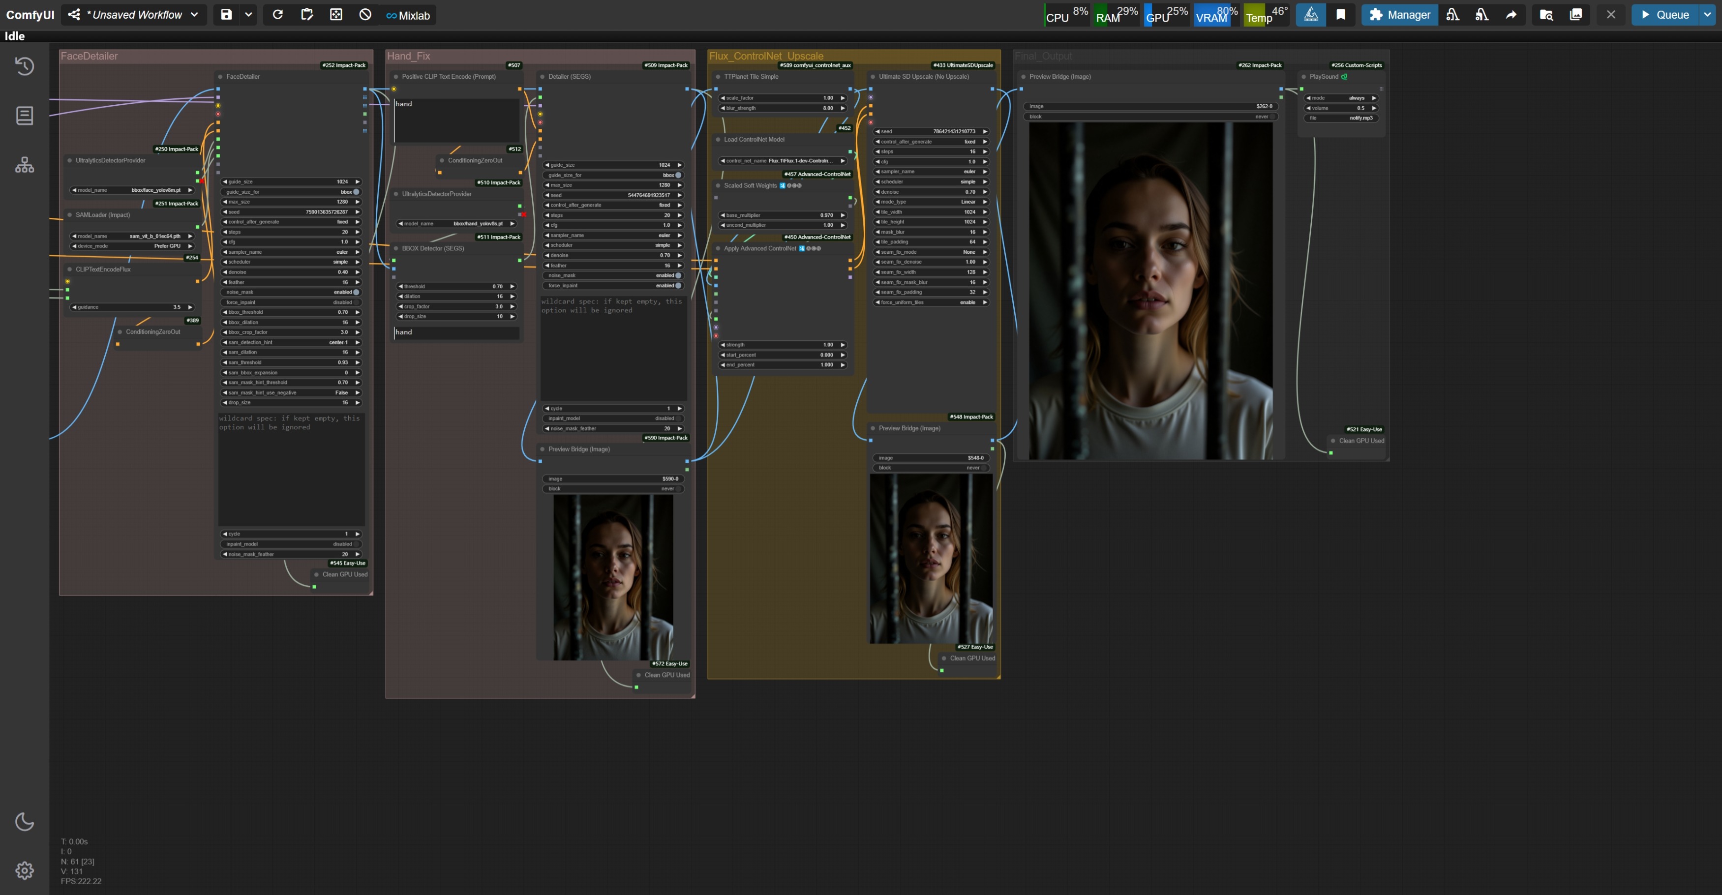The image size is (1722, 895).
Task: Toggle noise_mask enabled in FaceDetailer node
Action: coord(356,292)
